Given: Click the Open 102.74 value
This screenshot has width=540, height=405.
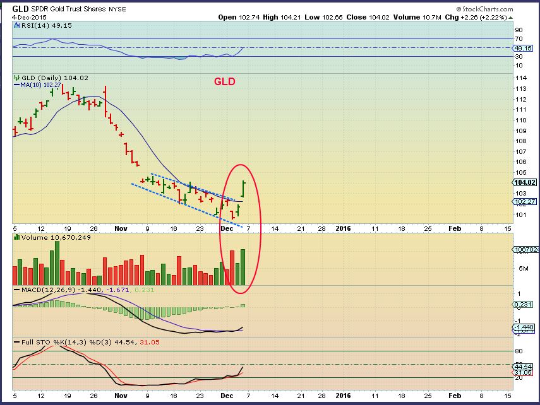Looking at the screenshot, I should click(x=239, y=17).
